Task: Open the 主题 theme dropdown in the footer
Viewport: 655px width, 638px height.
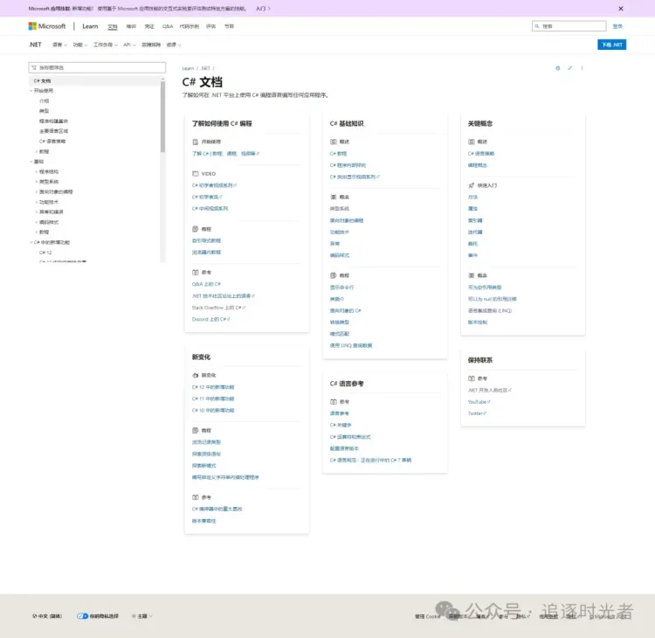Action: click(142, 616)
